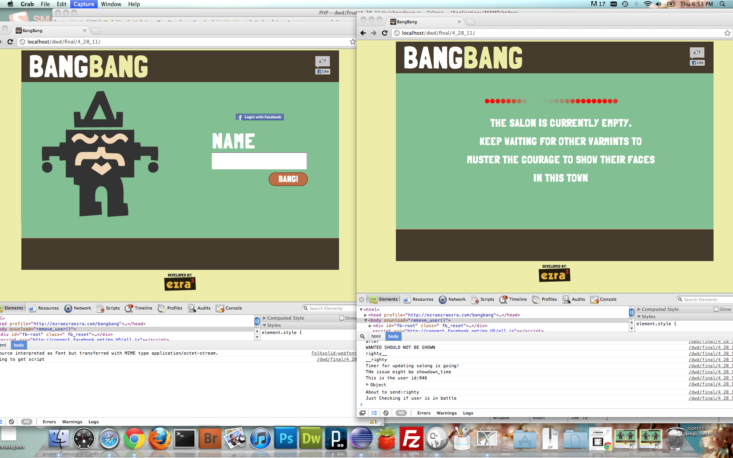The height and width of the screenshot is (458, 733).
Task: Select the All filter pill in the console
Action: pos(401,413)
